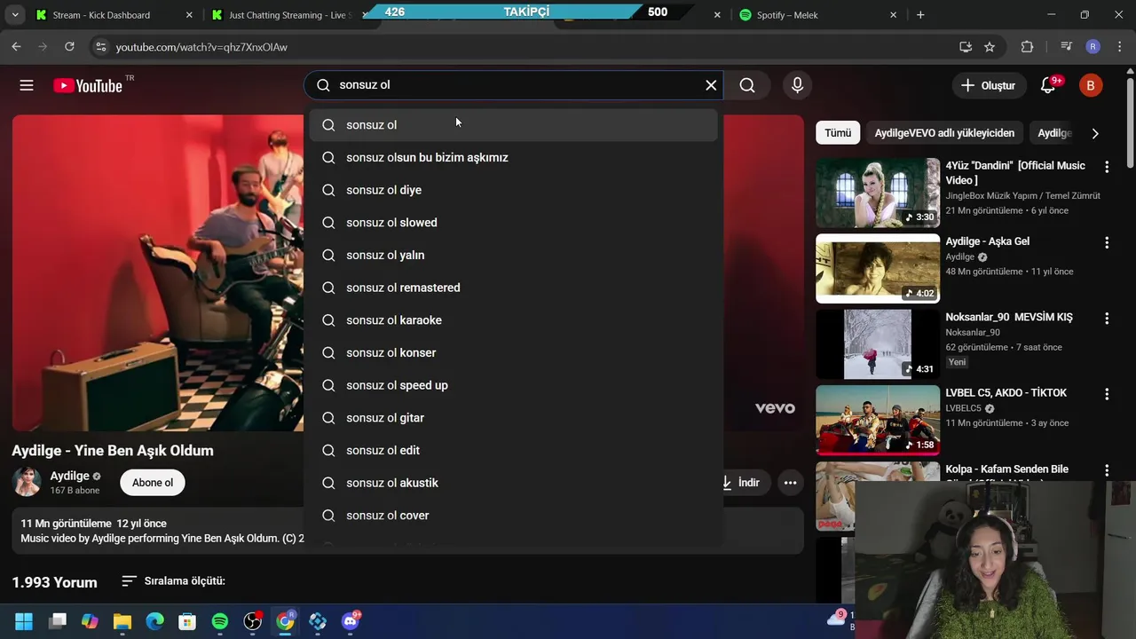Close the Spotify – Melek tab

894,15
